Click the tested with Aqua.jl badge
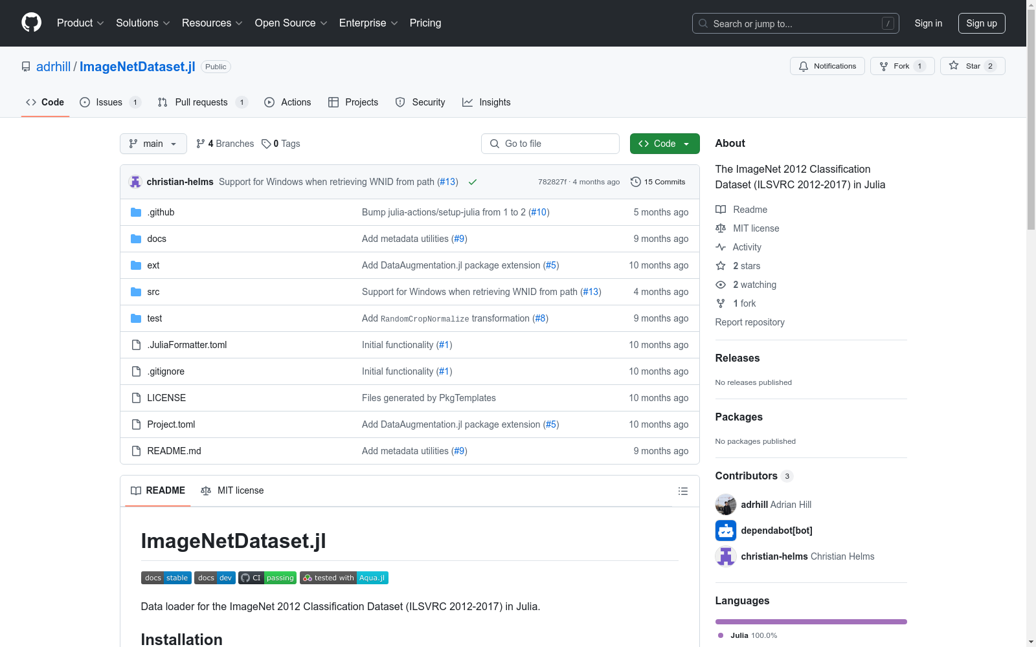 point(344,578)
